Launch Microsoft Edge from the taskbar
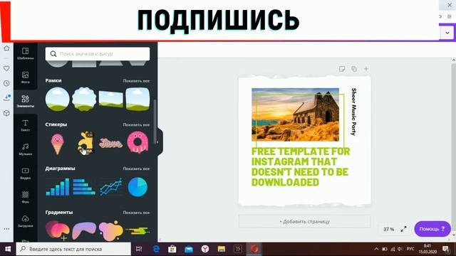This screenshot has width=456, height=256. (156, 249)
